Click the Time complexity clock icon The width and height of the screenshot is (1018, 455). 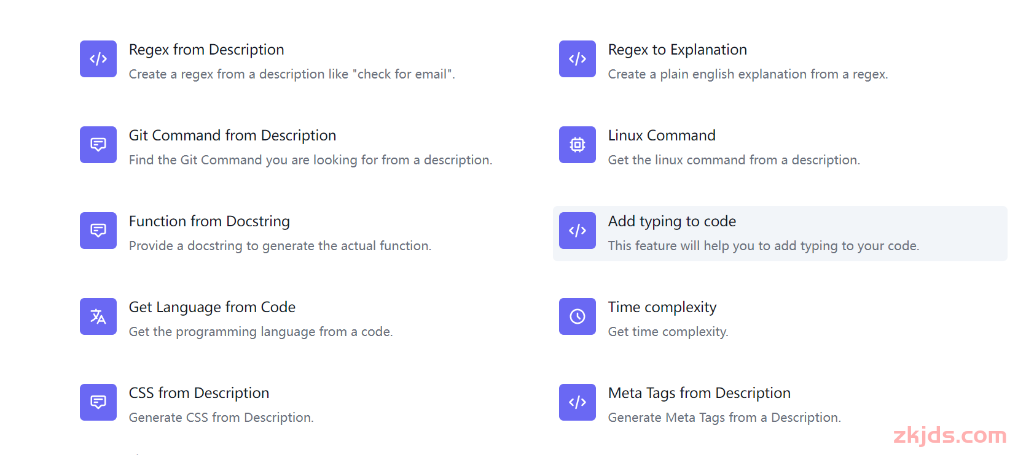[x=578, y=316]
